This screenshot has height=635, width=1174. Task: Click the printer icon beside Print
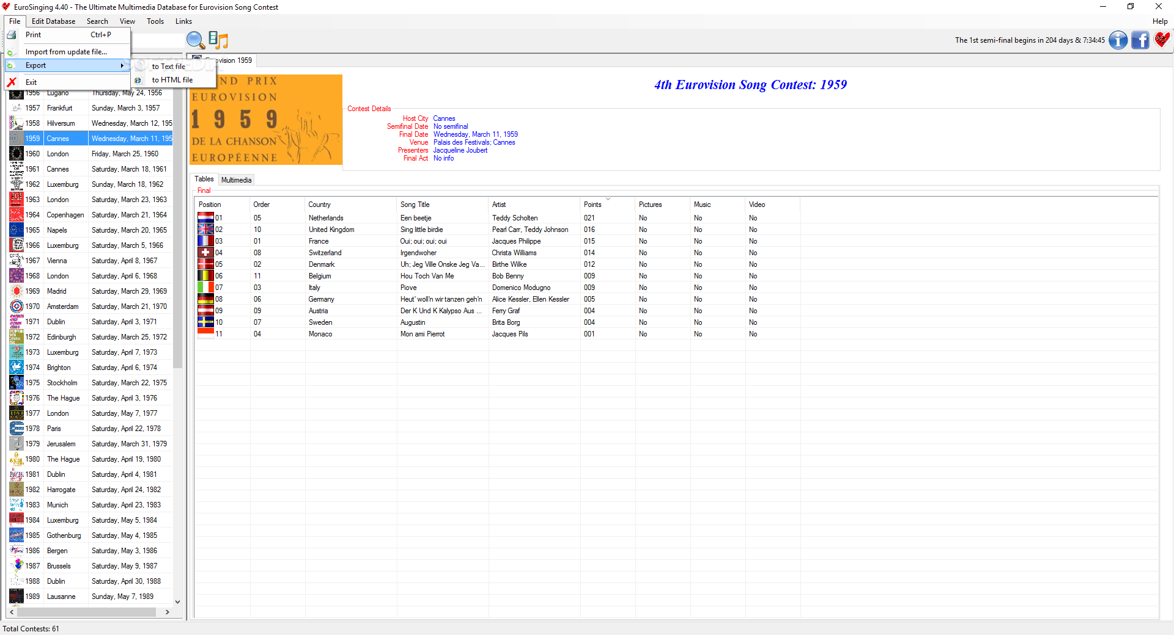12,35
